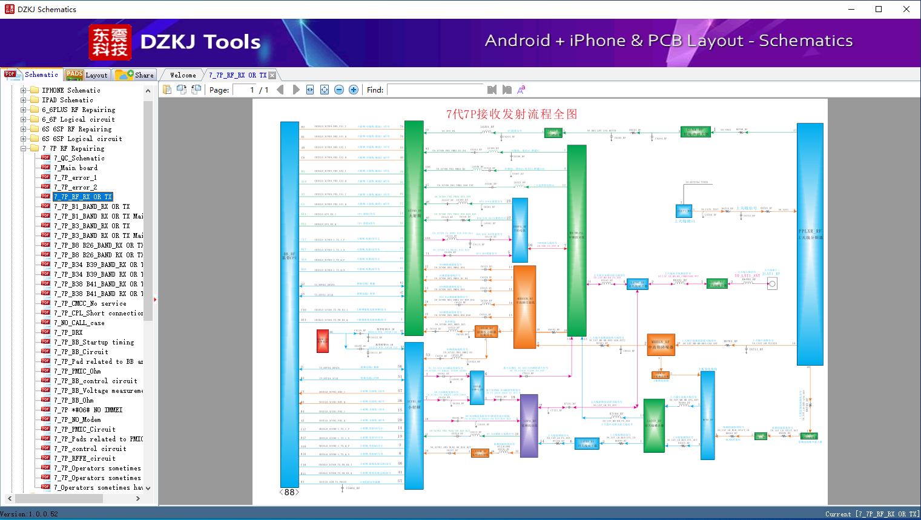Open 7_7P_BB_control circuit in the tree
Screen dimensions: 921x520
pyautogui.click(x=96, y=381)
